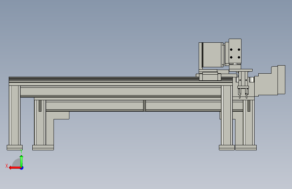This screenshot has width=292, height=189.
Task: Click the blue Z axis dot on triad
Action: 22,168
